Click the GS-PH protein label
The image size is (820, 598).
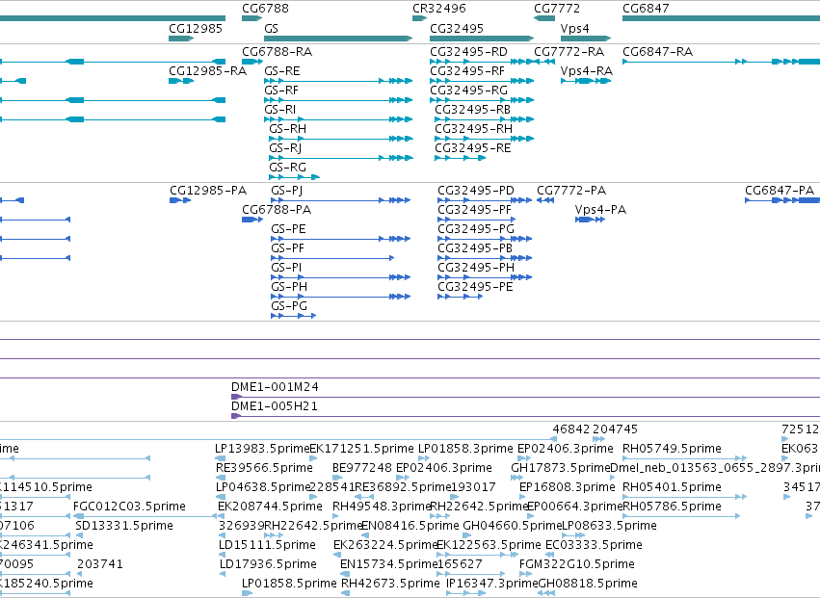tap(289, 287)
